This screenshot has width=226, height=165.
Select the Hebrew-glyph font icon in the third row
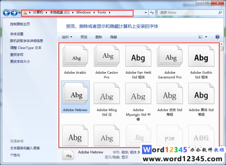[x=170, y=136]
